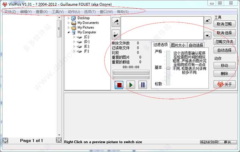Switch to the 图片大小 tab
The height and width of the screenshot is (152, 240).
178,45
